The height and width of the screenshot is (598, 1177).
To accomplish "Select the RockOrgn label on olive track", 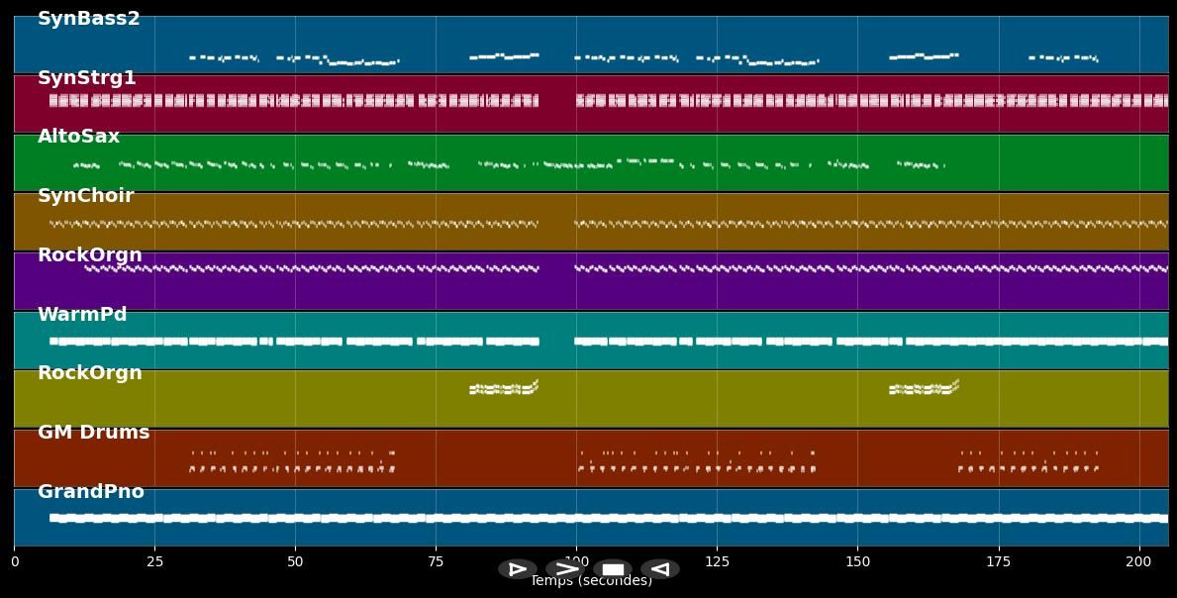I will (x=89, y=373).
